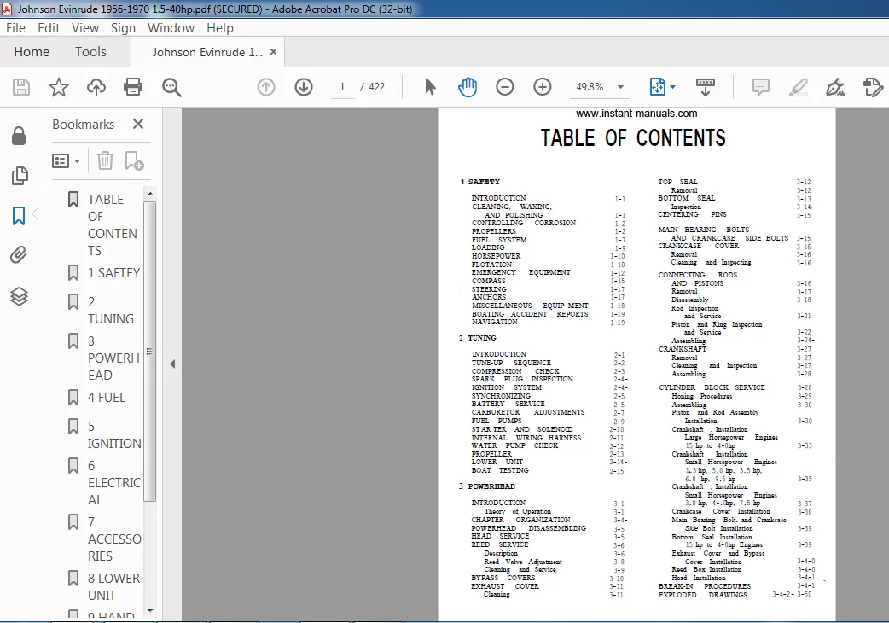This screenshot has width=889, height=623.
Task: Select the Johnson Evinrude document tab
Action: [x=207, y=52]
